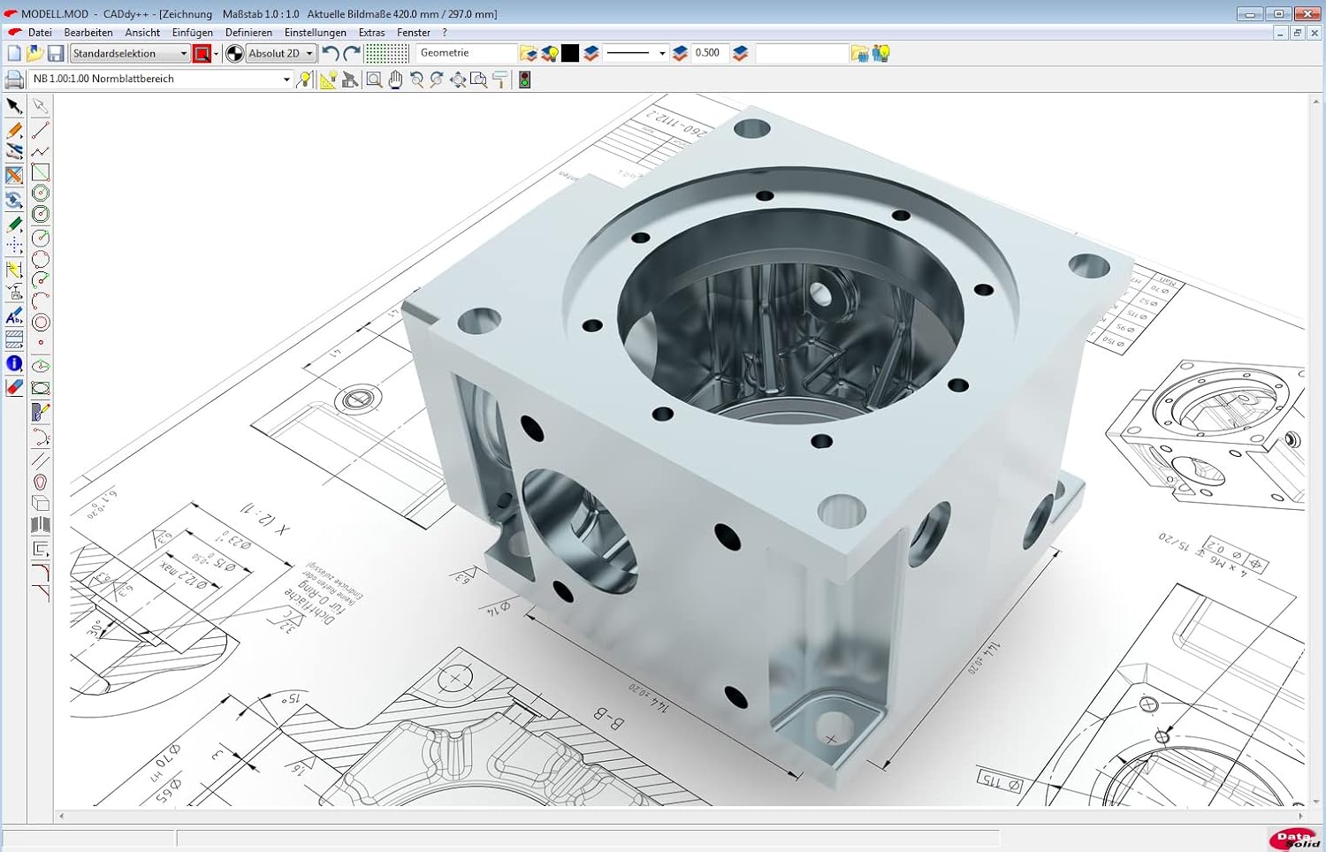The image size is (1326, 852).
Task: Click the Redo arrow
Action: click(x=352, y=54)
